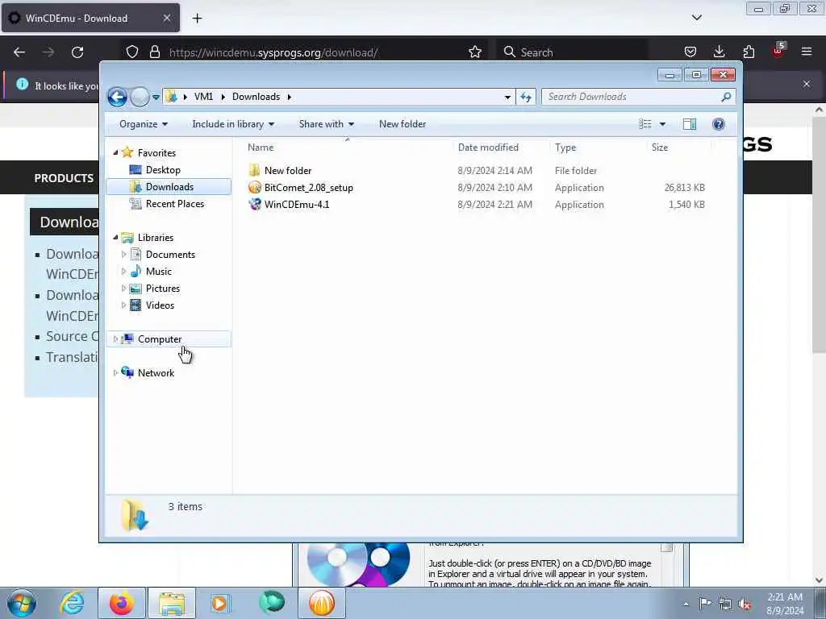Click the New folder button

tap(403, 124)
